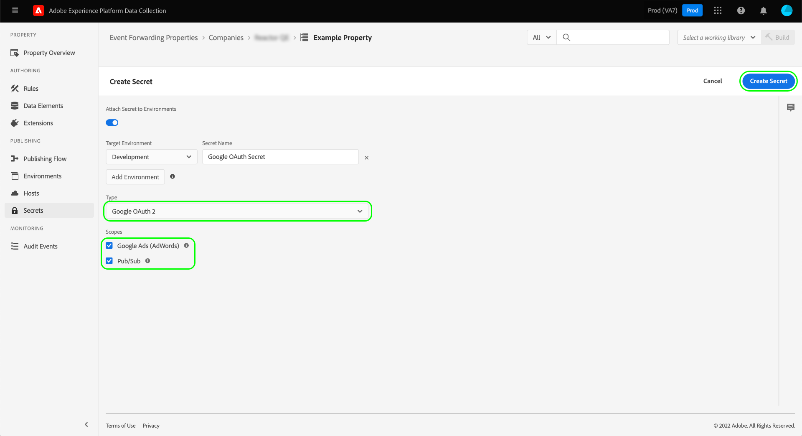
Task: Open the comments panel icon
Action: point(790,107)
